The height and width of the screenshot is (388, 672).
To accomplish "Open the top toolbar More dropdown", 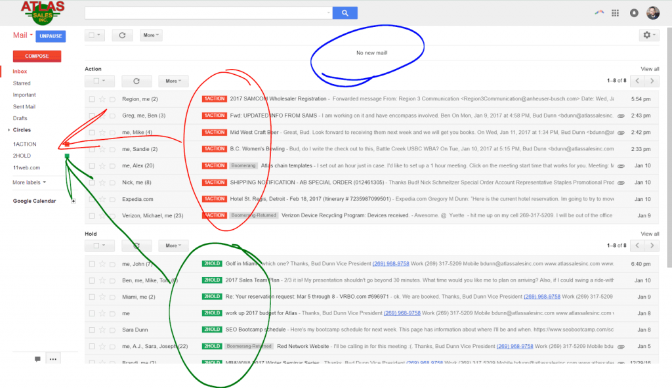I will [151, 35].
